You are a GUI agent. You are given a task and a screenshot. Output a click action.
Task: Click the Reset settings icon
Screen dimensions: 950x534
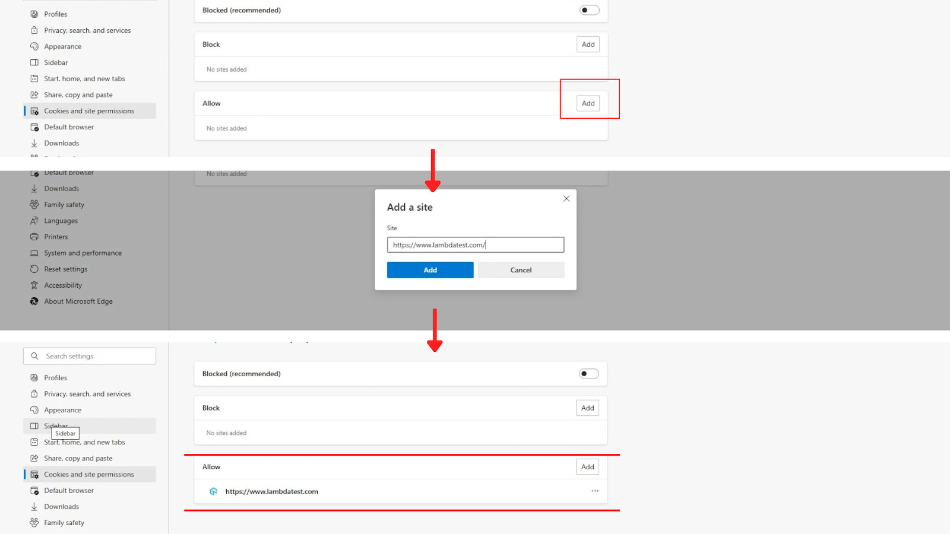pyautogui.click(x=34, y=269)
